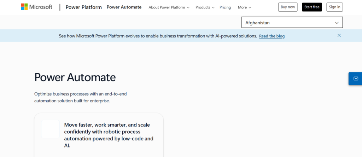
Task: Expand the Products navigation dropdown
Action: coord(205,7)
